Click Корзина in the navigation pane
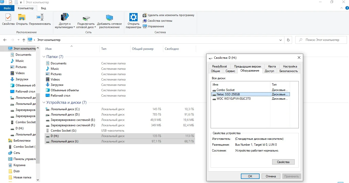The height and width of the screenshot is (183, 349). pos(19,165)
